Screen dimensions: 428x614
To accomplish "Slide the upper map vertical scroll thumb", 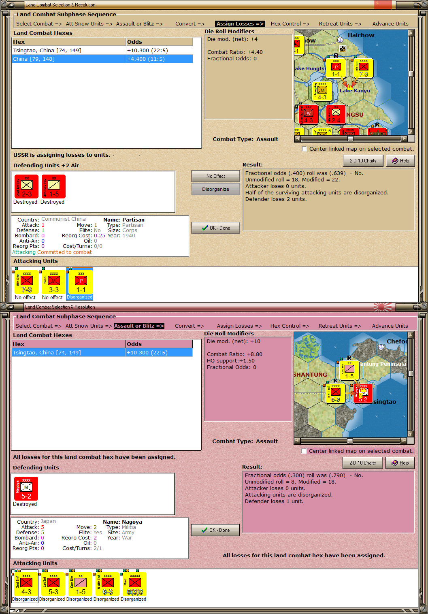I will coord(411,74).
